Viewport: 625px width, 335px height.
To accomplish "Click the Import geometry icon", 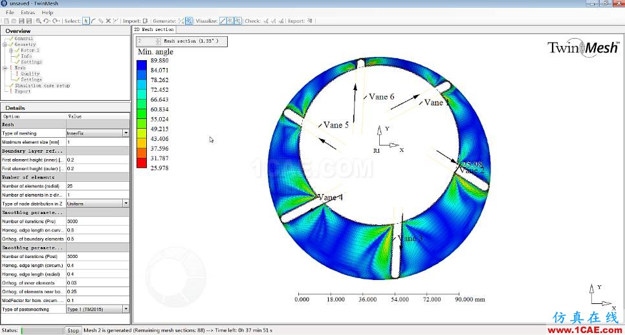I will click(x=145, y=21).
